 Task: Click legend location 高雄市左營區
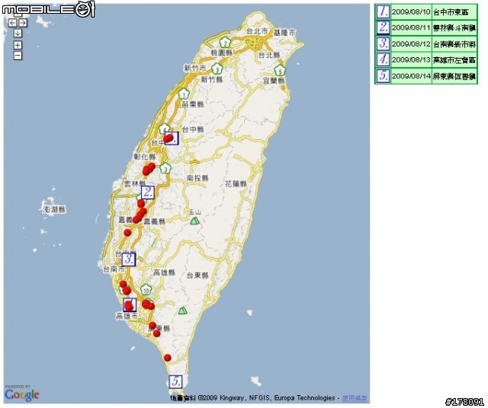(454, 60)
